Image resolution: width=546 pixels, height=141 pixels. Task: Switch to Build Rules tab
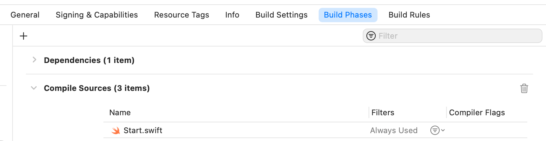point(409,15)
